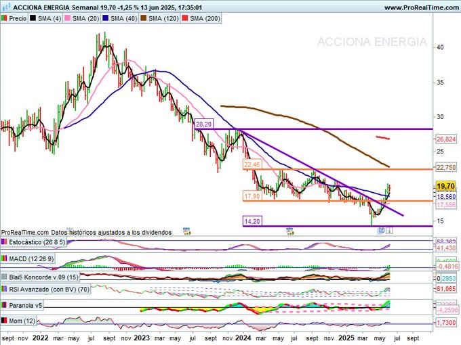Select the SMA (4) legend label
This screenshot has height=345, width=461.
click(x=49, y=18)
